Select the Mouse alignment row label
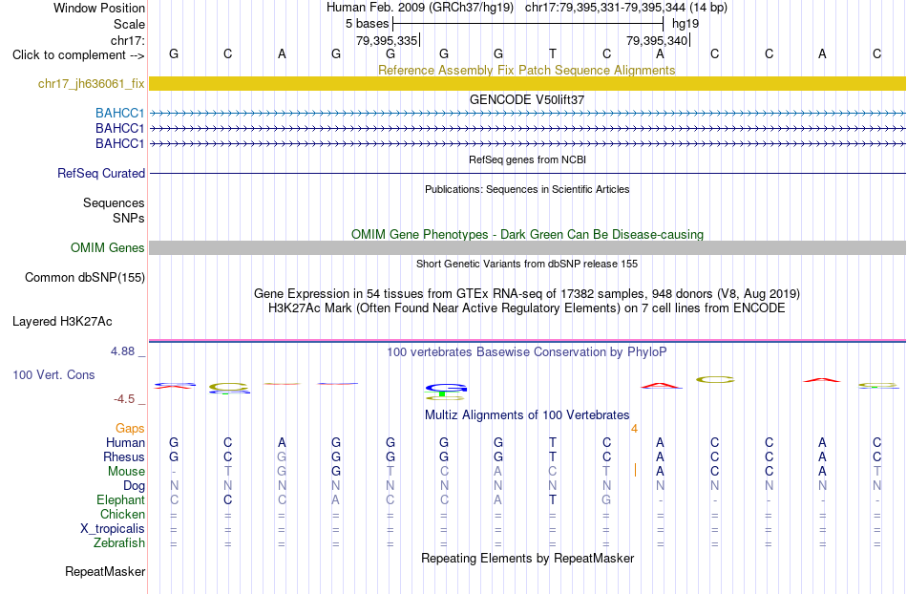This screenshot has height=594, width=907. [126, 472]
